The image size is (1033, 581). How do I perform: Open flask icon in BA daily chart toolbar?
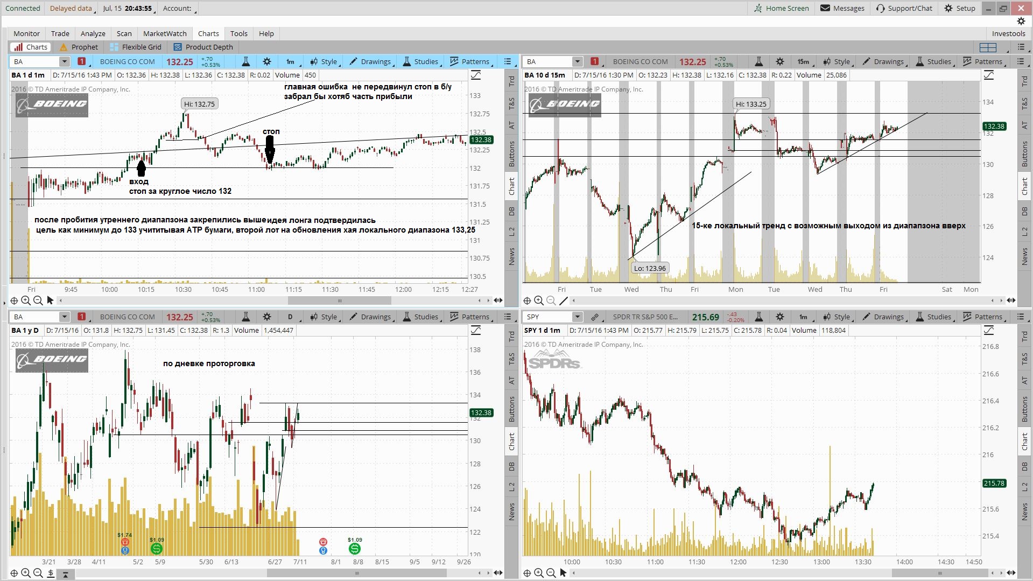coord(246,317)
